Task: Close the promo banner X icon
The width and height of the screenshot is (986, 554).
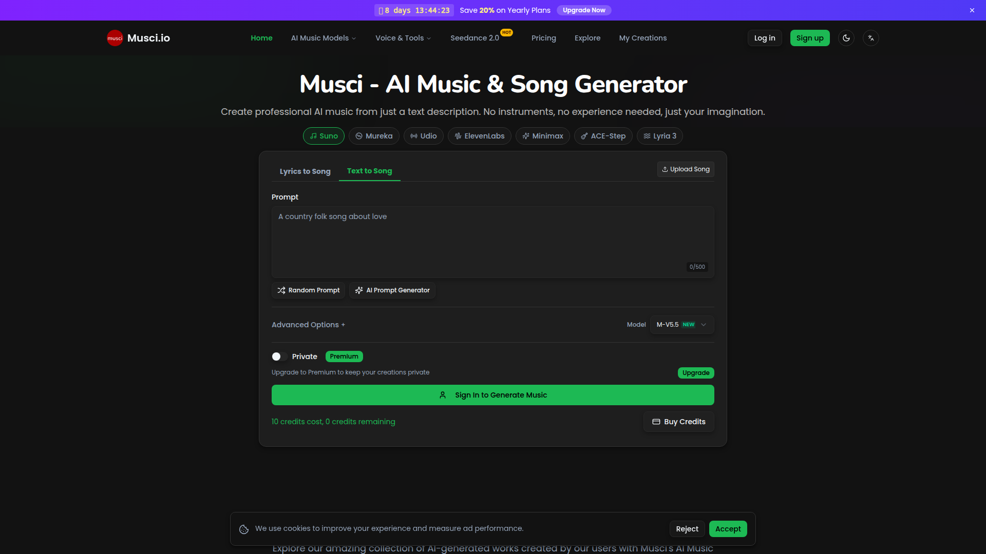Action: [972, 10]
